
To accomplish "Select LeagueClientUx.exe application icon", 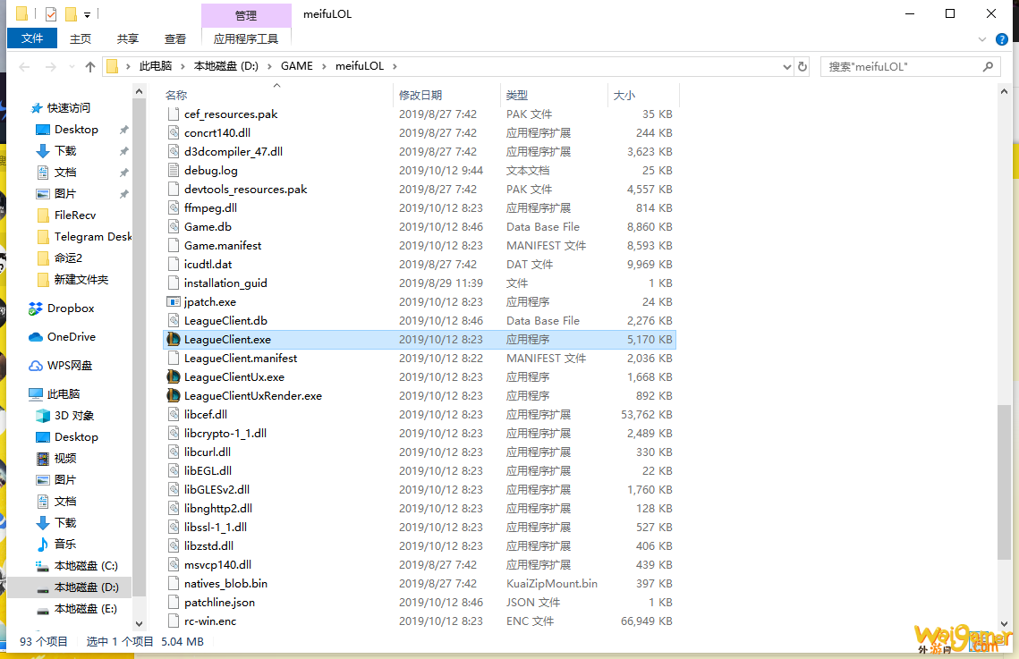I will coord(173,376).
